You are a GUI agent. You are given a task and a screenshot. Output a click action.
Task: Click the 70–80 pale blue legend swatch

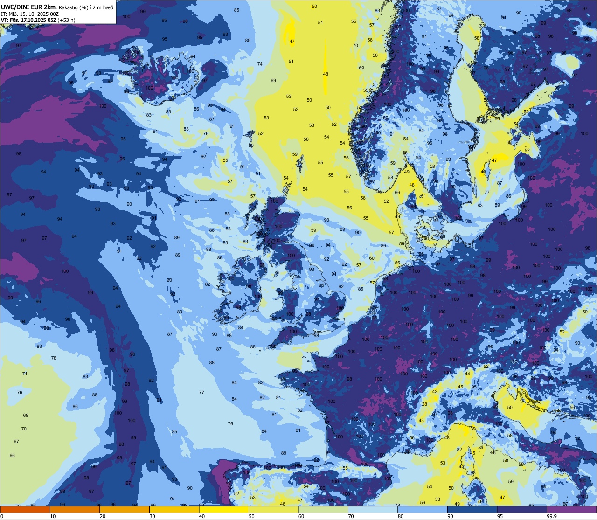tap(373, 510)
